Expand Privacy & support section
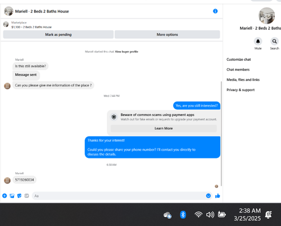The width and height of the screenshot is (281, 226). pos(241,90)
